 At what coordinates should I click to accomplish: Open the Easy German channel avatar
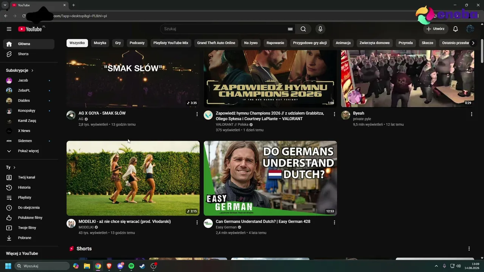click(208, 223)
